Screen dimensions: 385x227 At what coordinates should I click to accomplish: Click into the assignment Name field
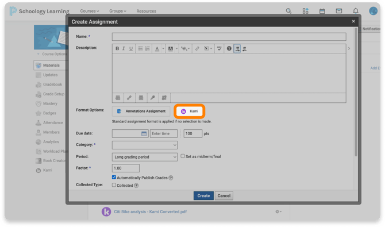tap(229, 37)
